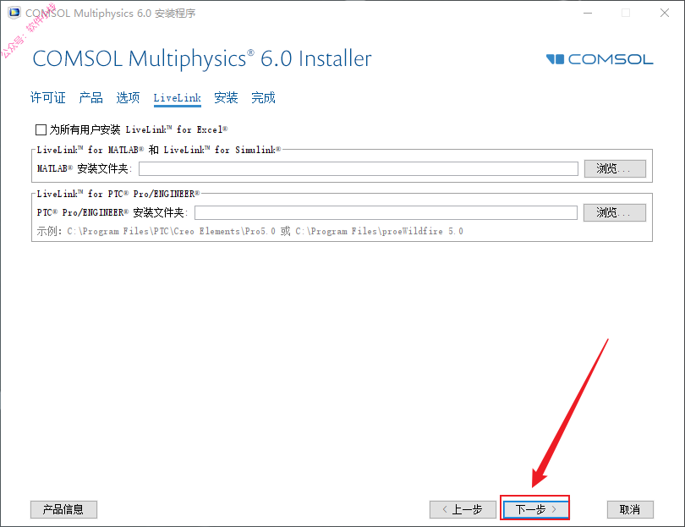Screen dimensions: 685x527
Task: Open 产品信息 product information
Action: point(63,509)
